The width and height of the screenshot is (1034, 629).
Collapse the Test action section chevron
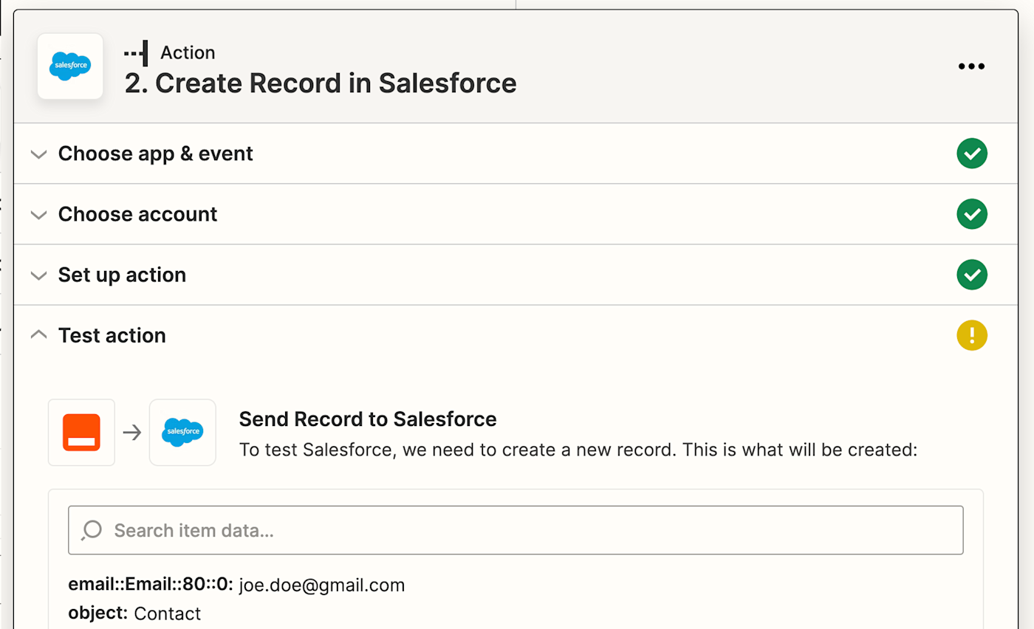click(x=38, y=335)
